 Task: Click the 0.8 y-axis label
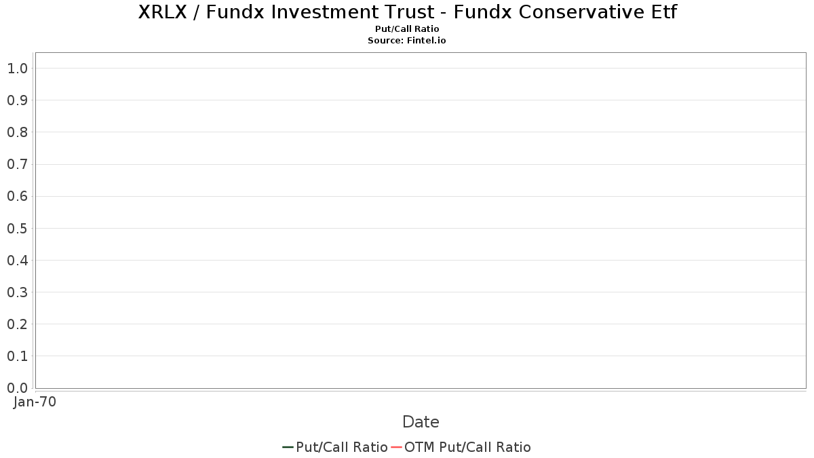[x=18, y=132]
